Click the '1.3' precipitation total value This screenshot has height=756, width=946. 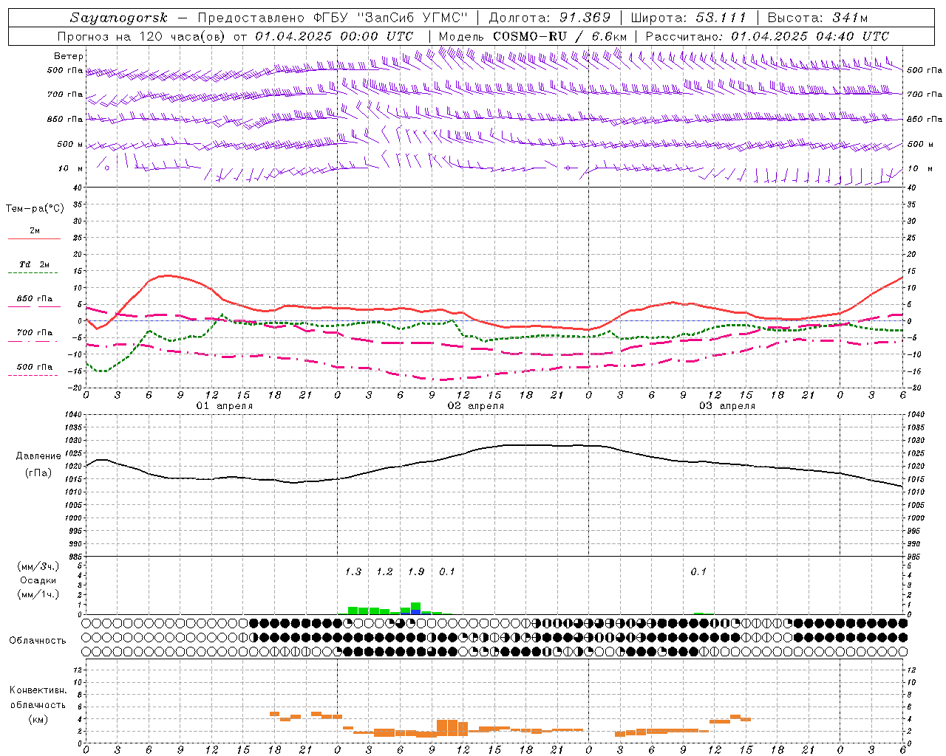[353, 571]
